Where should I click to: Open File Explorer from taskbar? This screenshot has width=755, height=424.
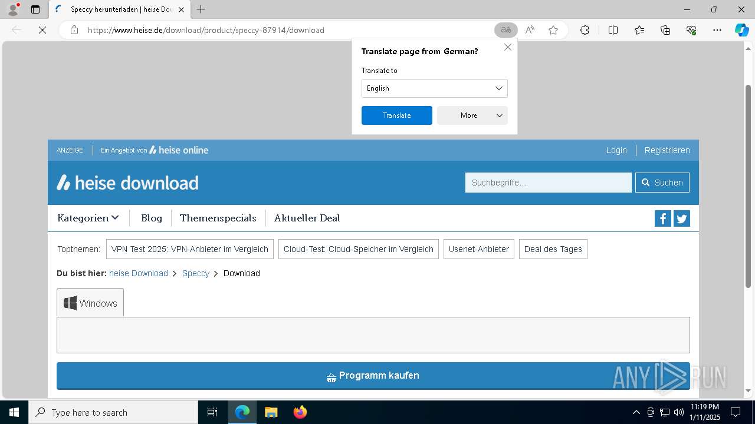[x=271, y=412]
